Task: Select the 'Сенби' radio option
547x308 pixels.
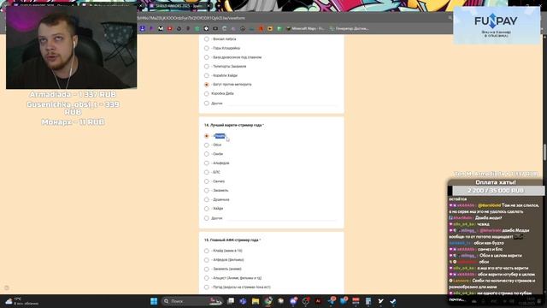Action: click(207, 154)
